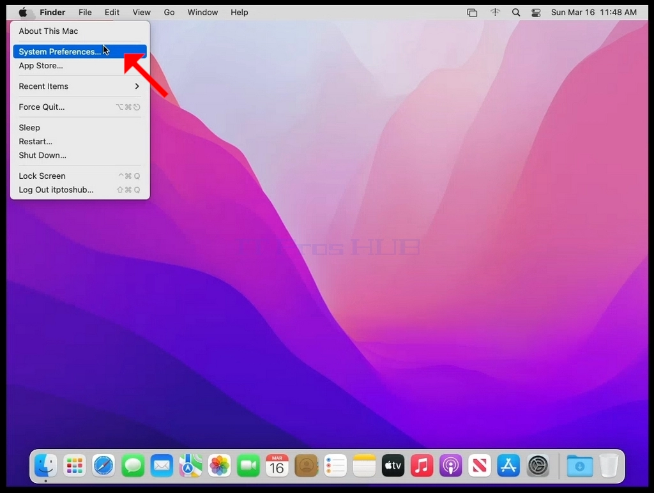The width and height of the screenshot is (654, 493).
Task: Open Reminders app in the Dock
Action: (335, 466)
